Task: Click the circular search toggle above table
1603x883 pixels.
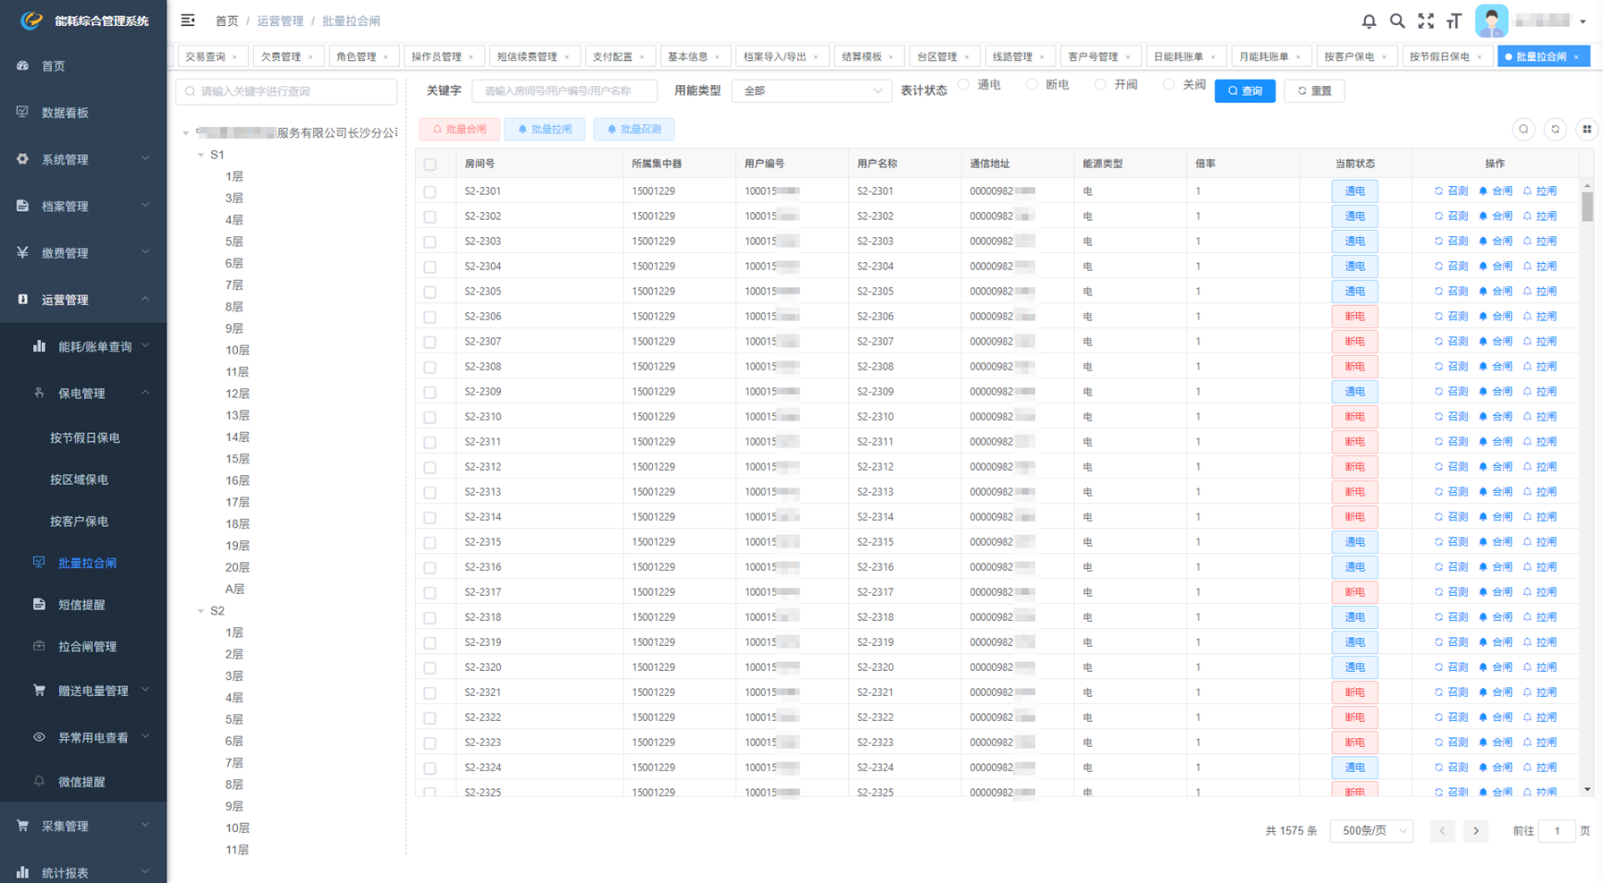Action: tap(1523, 130)
